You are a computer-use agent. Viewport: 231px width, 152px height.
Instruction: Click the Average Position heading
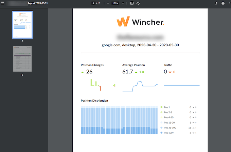point(134,65)
